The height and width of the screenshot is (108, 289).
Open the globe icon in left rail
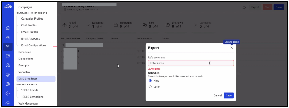tap(8, 84)
